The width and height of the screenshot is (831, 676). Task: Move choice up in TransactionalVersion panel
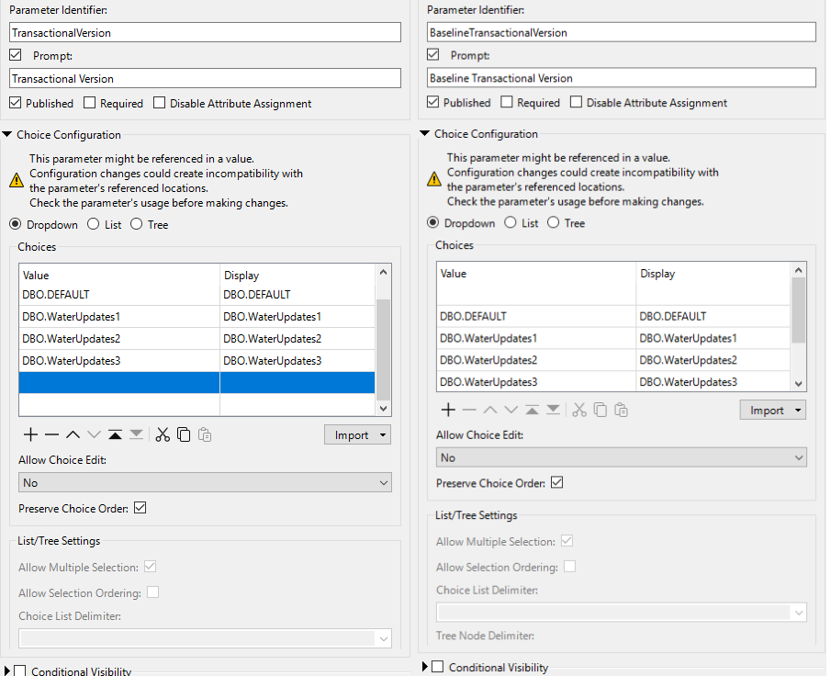coord(73,434)
